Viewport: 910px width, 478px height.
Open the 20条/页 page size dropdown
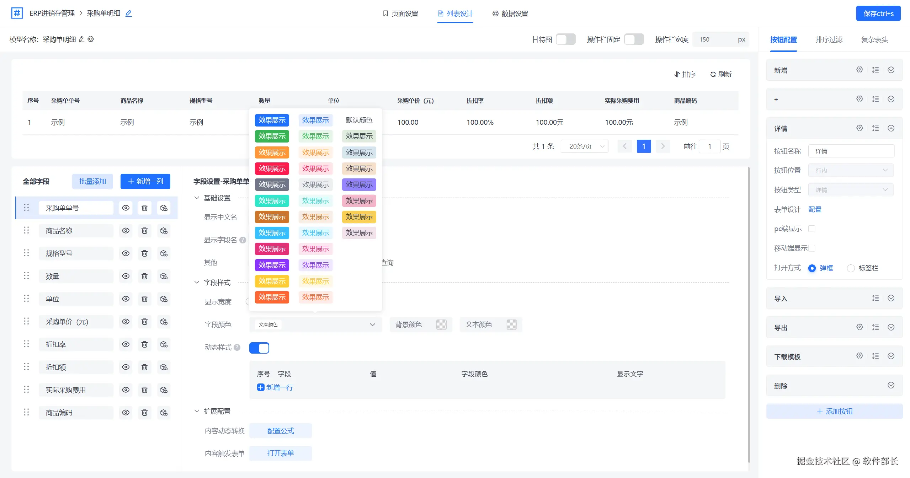[584, 146]
